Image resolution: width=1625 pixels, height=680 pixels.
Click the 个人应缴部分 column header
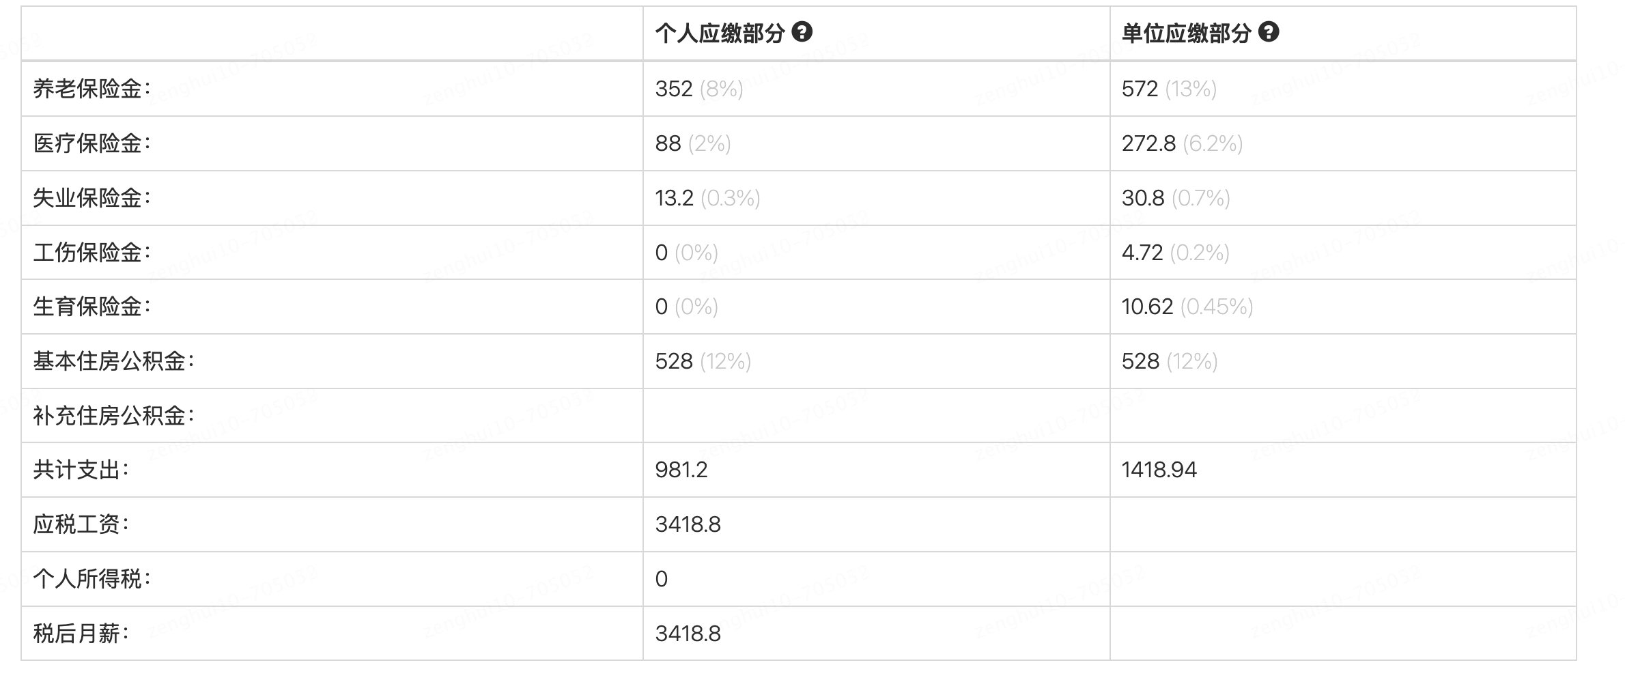click(720, 33)
